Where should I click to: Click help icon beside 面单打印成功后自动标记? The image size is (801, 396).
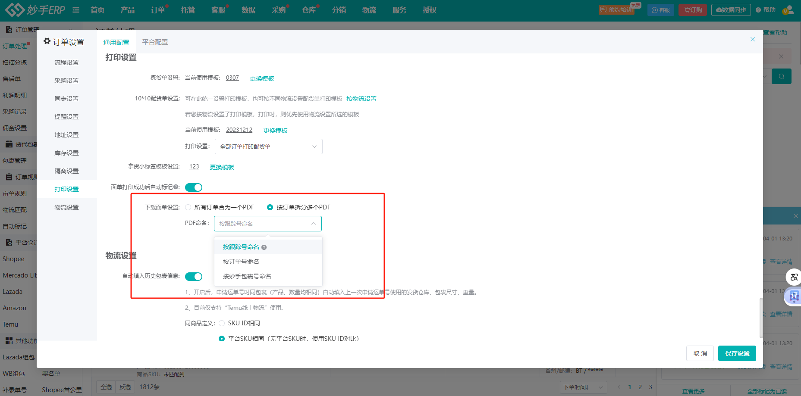pos(176,187)
